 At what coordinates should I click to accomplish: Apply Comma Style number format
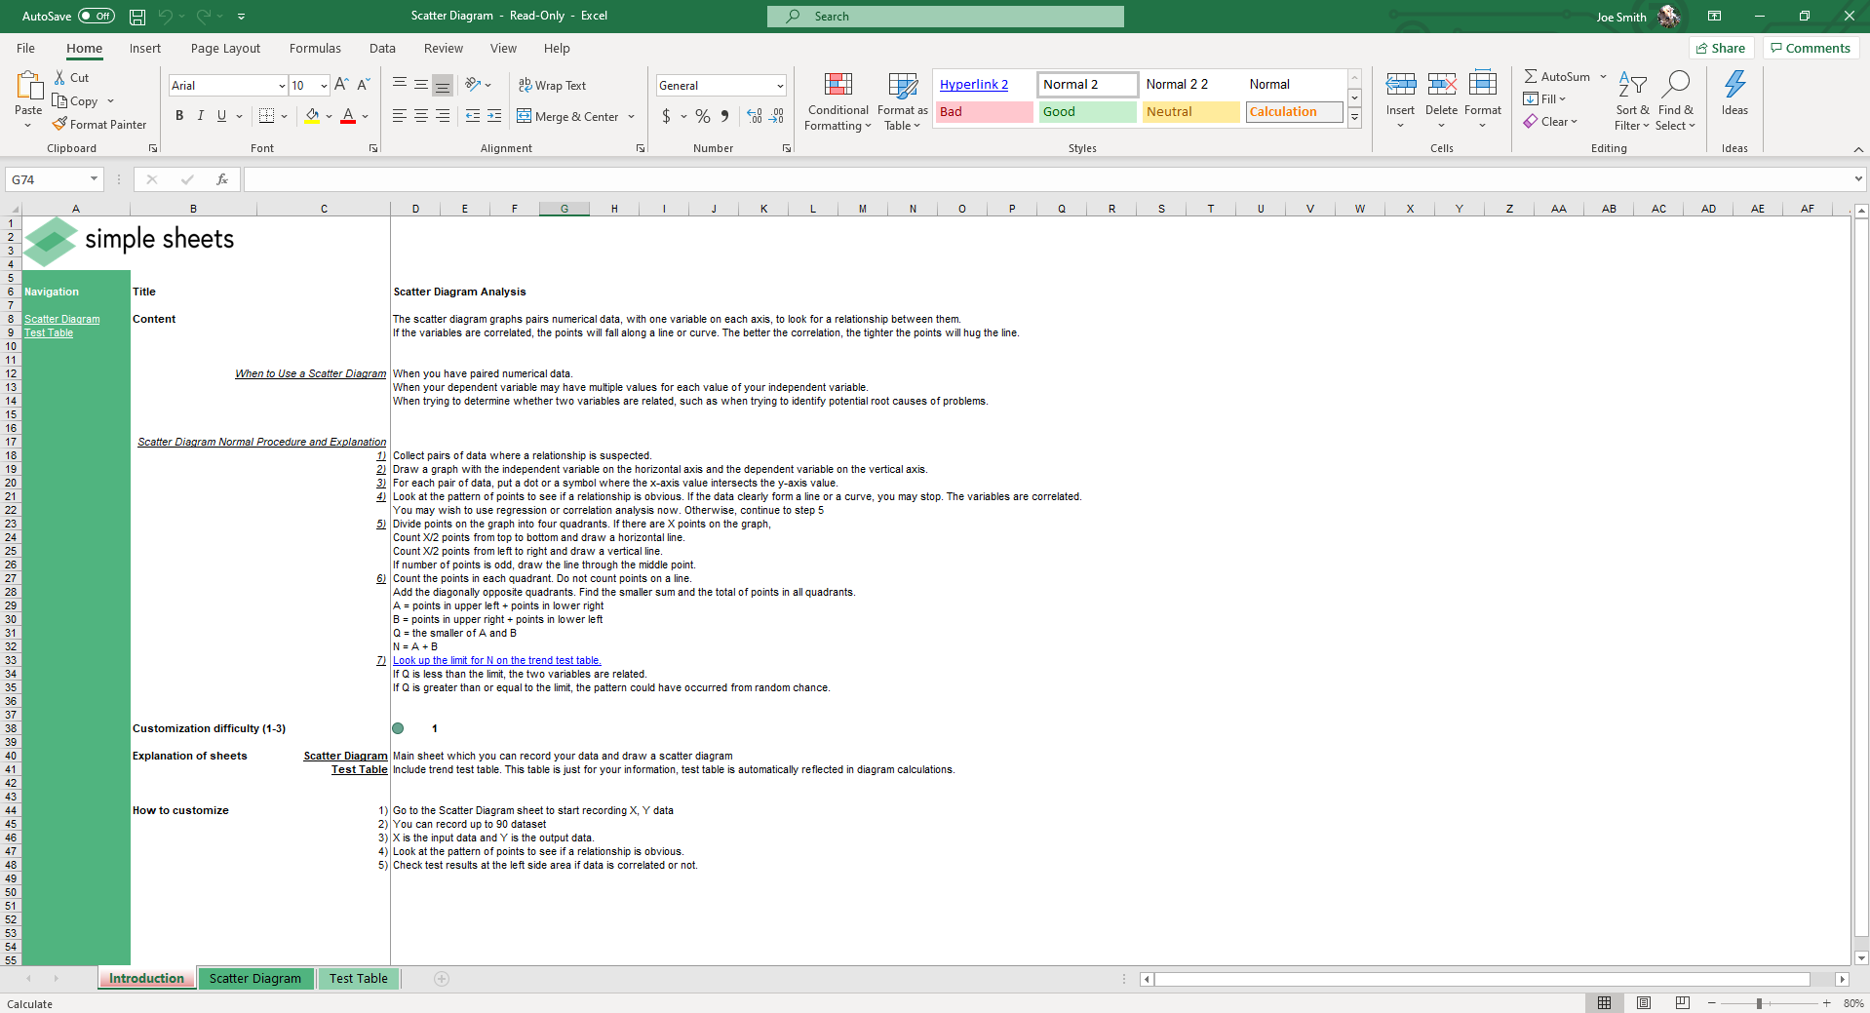point(724,116)
